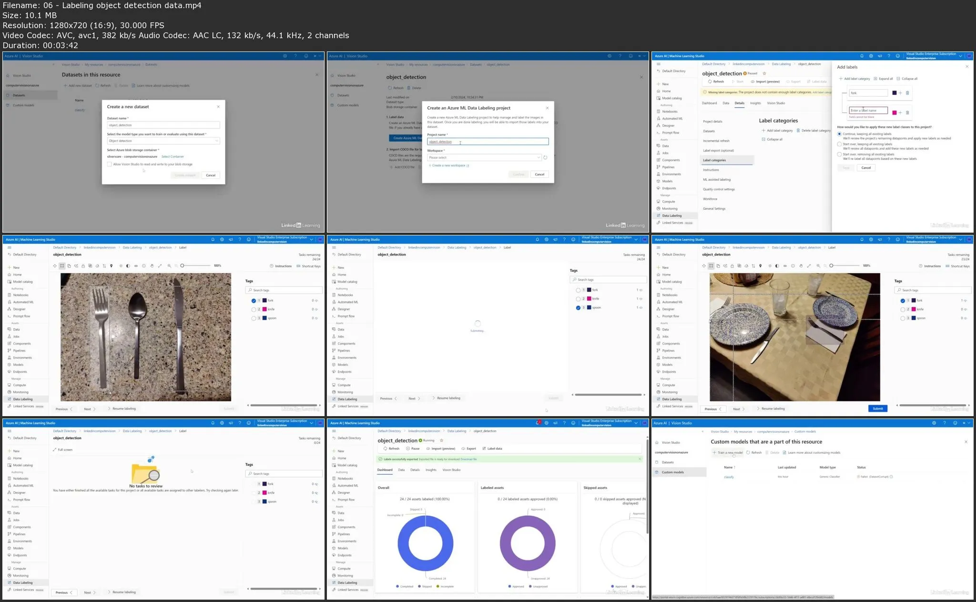Click the contrast icon in fork-spoon-knife frame
976x602 pixels.
pyautogui.click(x=128, y=266)
